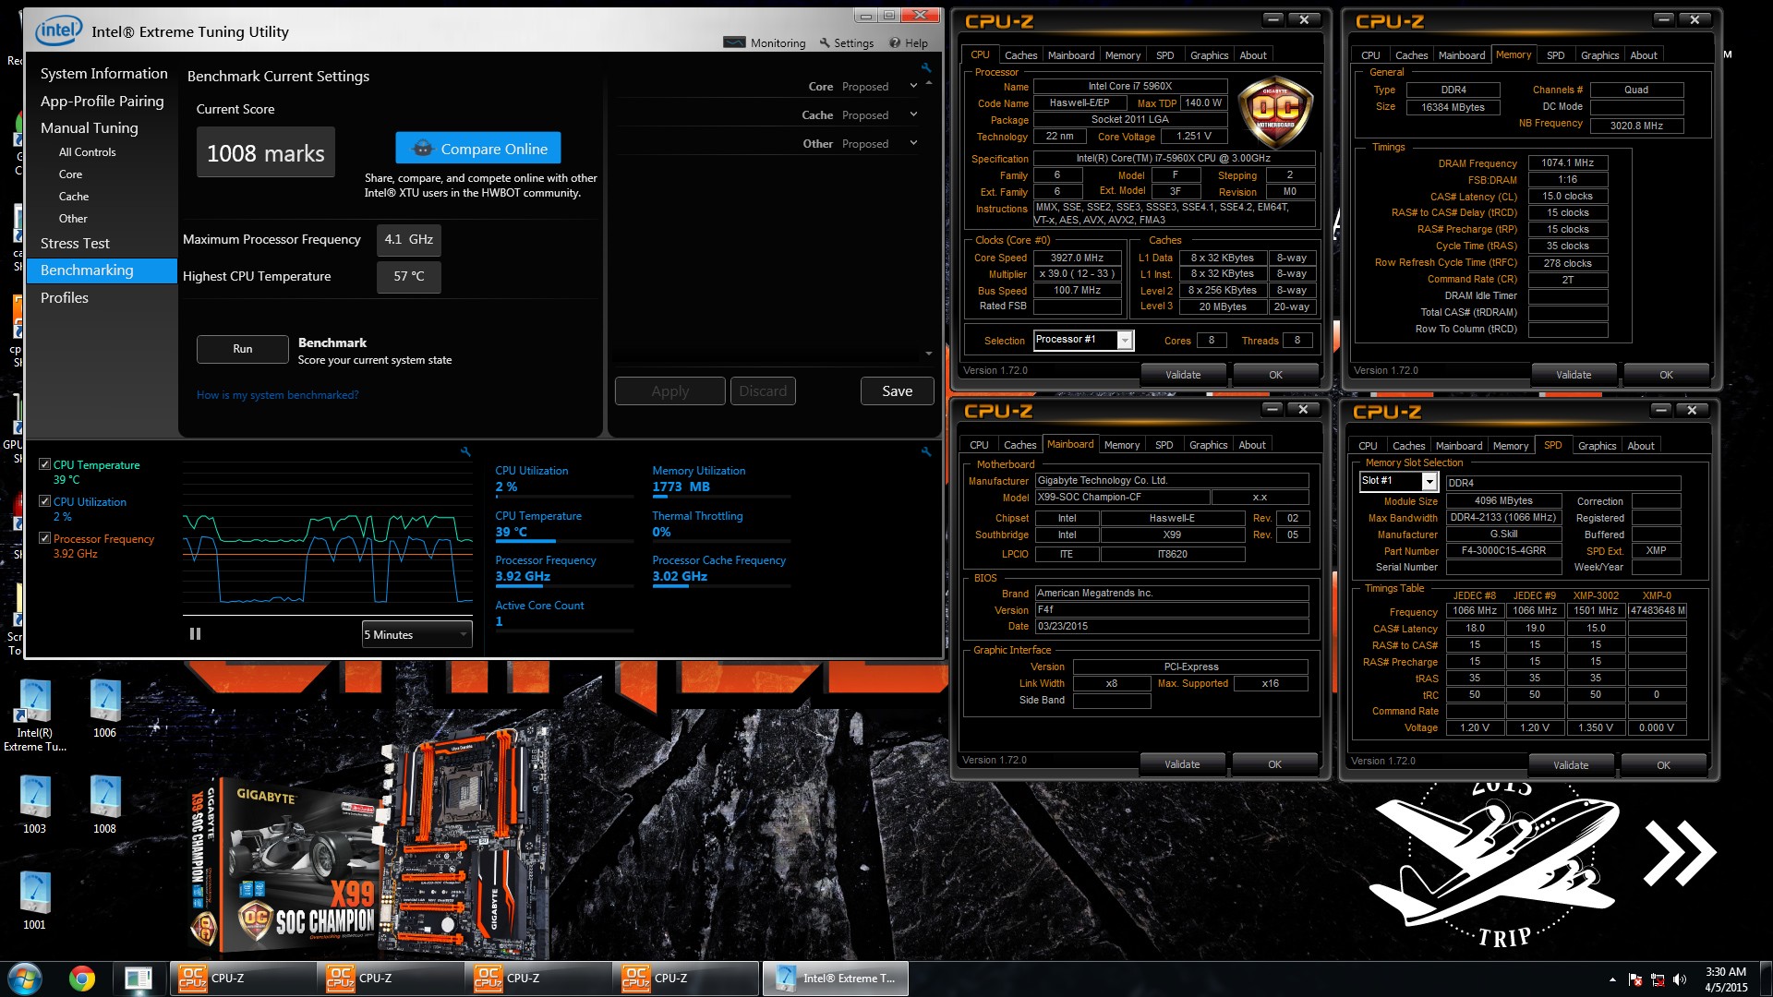Toggle Processor Frequency checkbox
This screenshot has height=997, width=1773.
[x=44, y=538]
